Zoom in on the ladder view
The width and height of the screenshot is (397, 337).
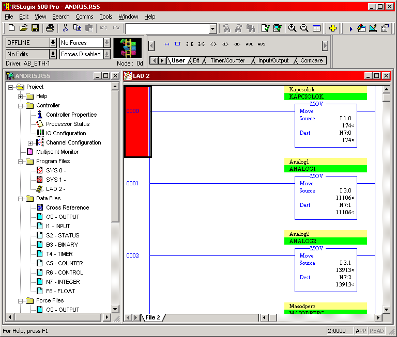(292, 28)
